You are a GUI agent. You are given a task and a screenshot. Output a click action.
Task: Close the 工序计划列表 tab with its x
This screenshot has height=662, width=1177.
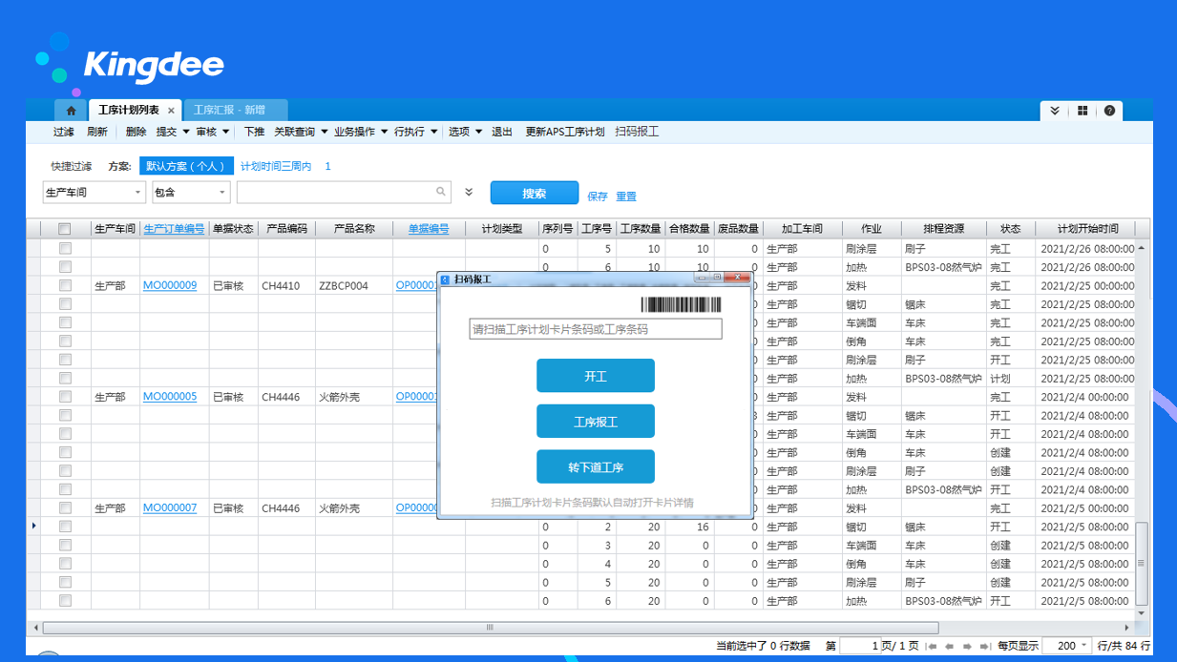(172, 111)
